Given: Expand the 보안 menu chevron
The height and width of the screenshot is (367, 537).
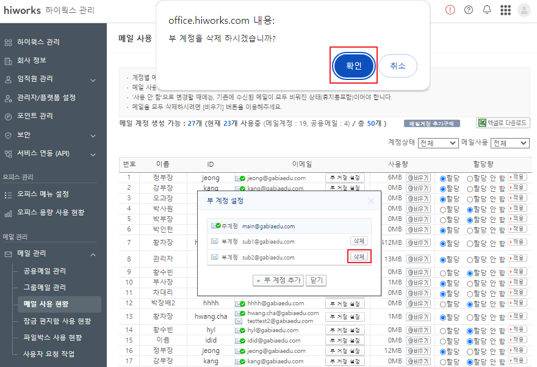Looking at the screenshot, I should click(93, 136).
